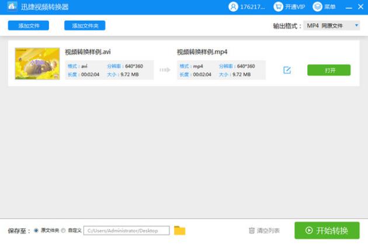Select the 自定义 radio button
The height and width of the screenshot is (249, 368).
(x=64, y=231)
